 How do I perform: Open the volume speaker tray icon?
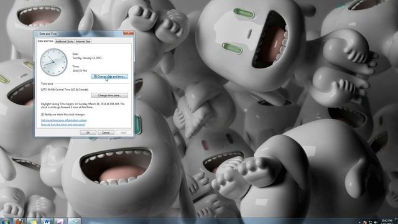click(376, 222)
